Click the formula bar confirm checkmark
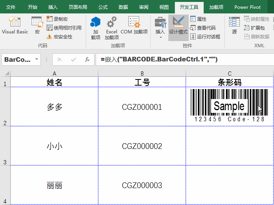 pyautogui.click(x=73, y=60)
